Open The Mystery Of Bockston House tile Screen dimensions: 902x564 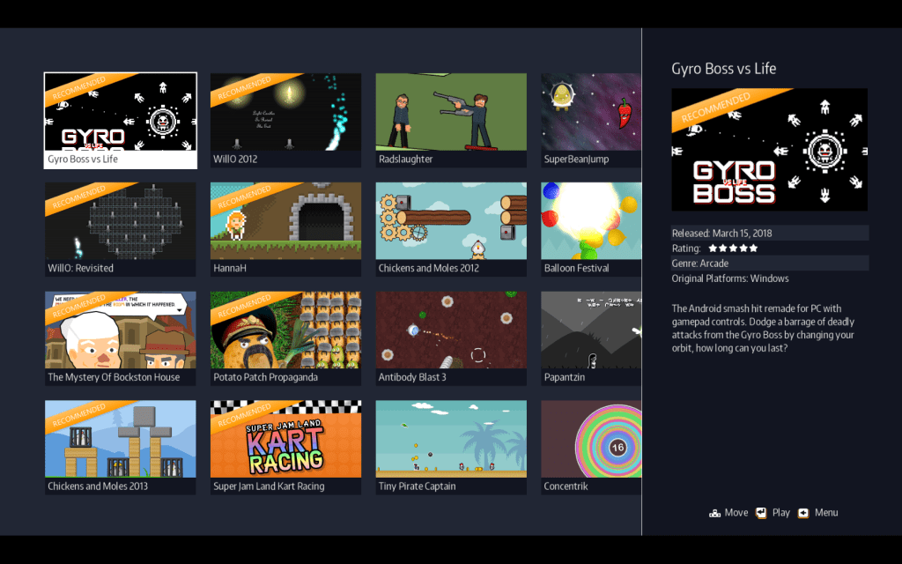point(121,338)
